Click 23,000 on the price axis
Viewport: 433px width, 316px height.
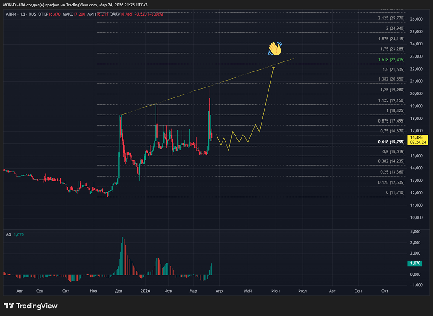click(417, 56)
